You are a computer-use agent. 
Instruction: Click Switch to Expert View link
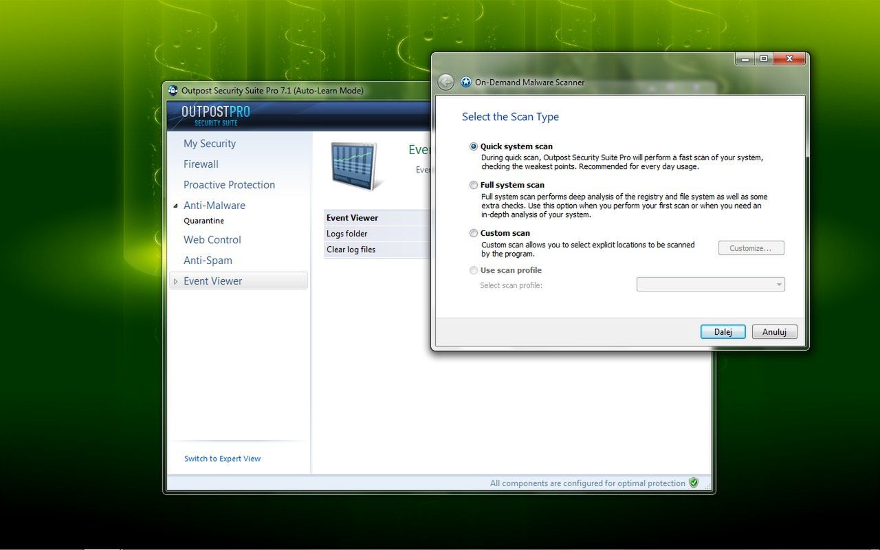(x=223, y=459)
